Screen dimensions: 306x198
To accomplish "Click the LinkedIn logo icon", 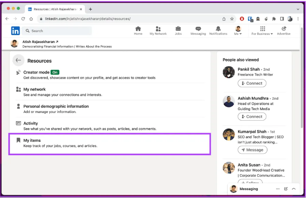I will click(x=15, y=31).
